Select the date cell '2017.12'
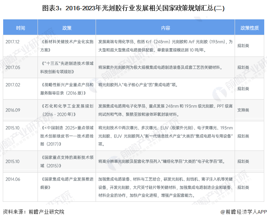This screenshot has width=267, height=220. point(12,42)
